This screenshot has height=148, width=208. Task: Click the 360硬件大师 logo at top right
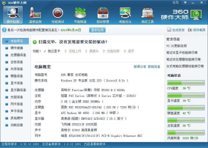click(x=181, y=15)
